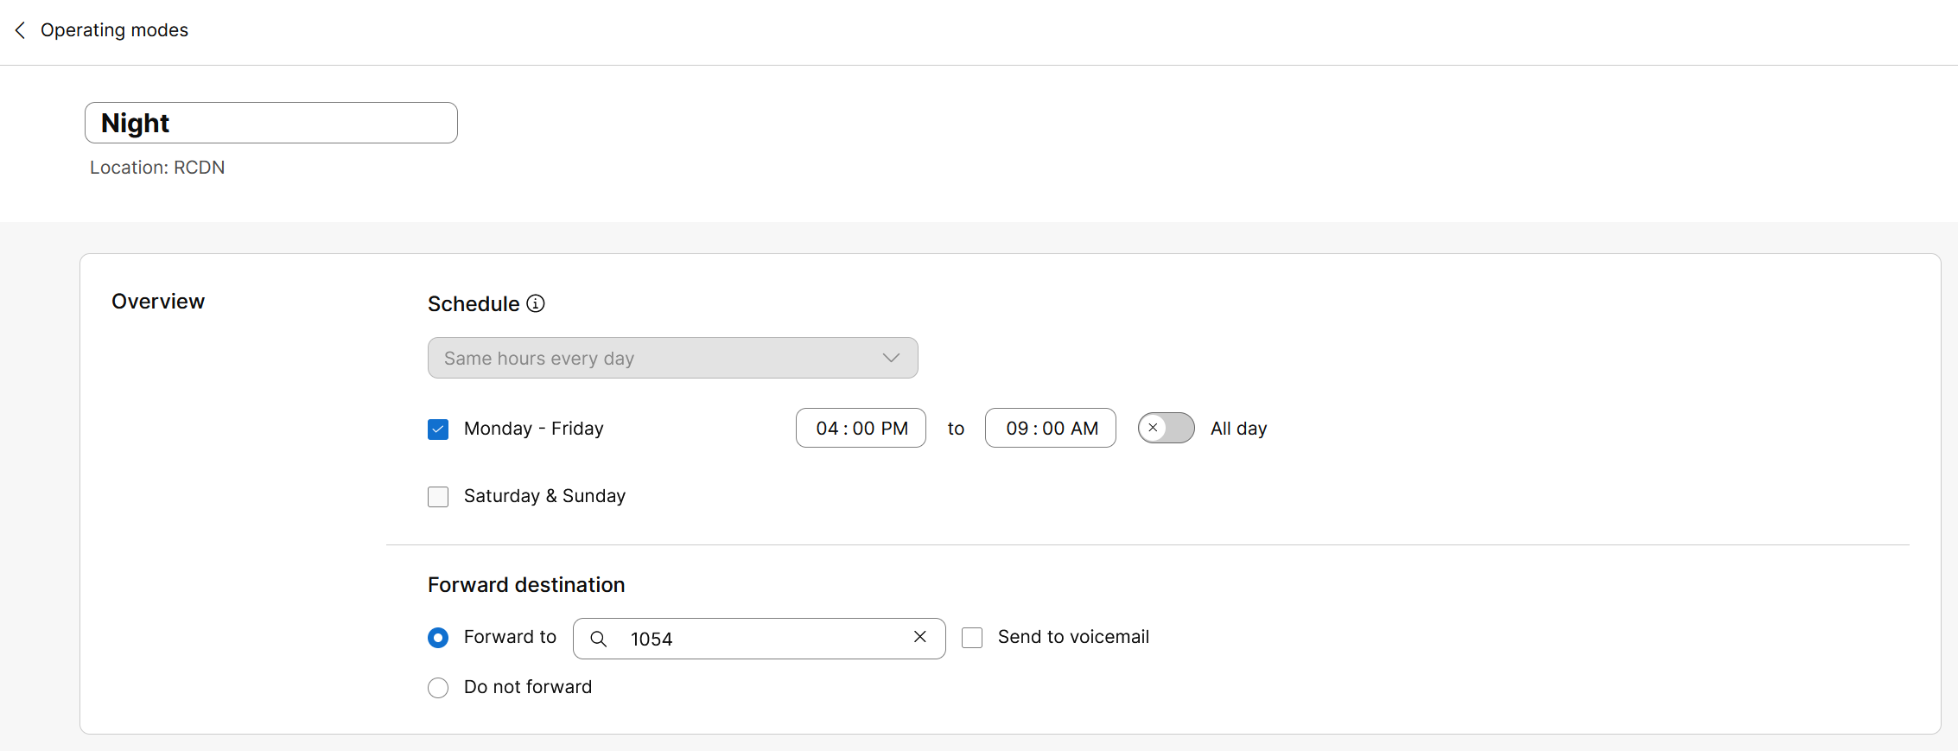Uncheck the Monday - Friday checkbox
1958x751 pixels.
click(438, 429)
